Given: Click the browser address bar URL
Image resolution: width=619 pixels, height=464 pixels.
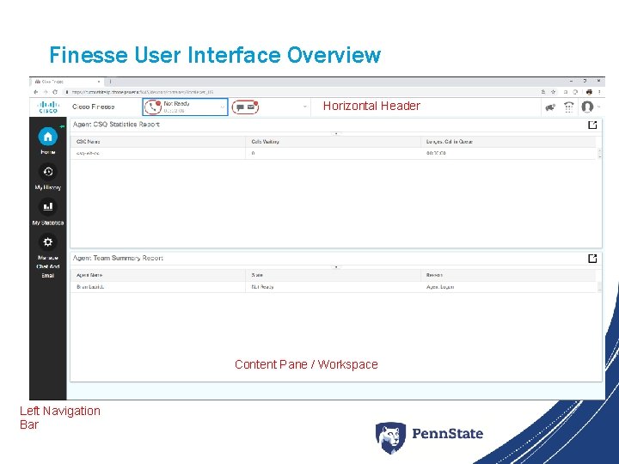Looking at the screenshot, I should tap(143, 92).
